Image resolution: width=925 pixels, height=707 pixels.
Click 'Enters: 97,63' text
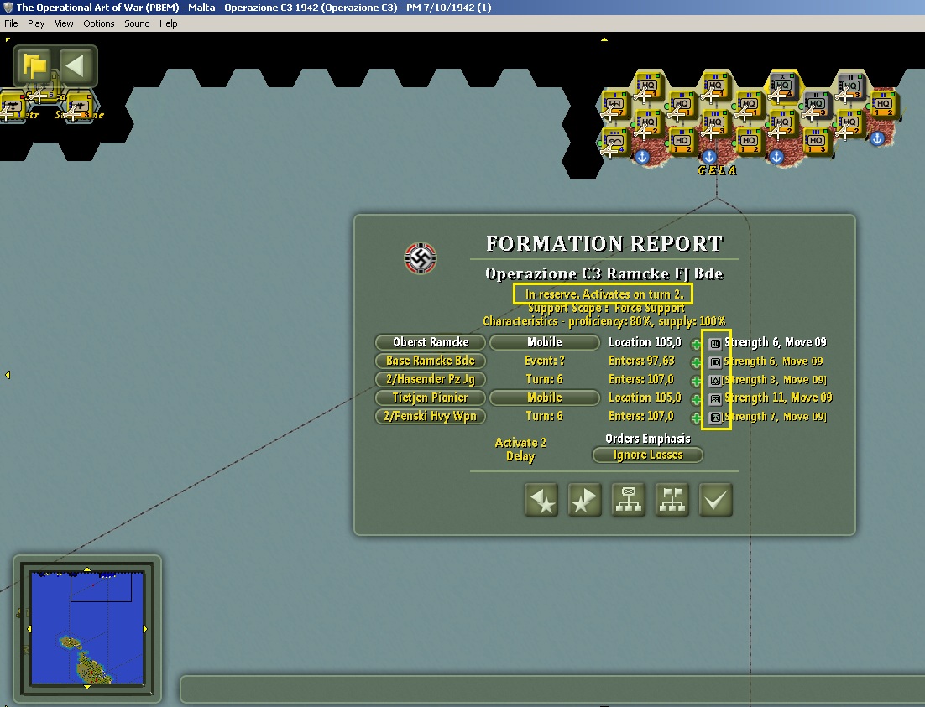tap(641, 361)
